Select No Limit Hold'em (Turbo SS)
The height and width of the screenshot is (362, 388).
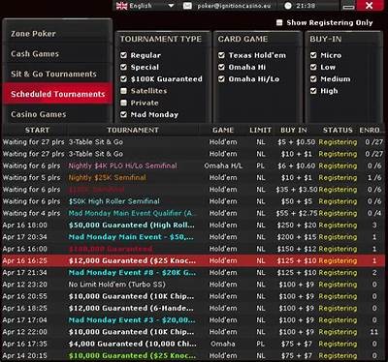[x=193, y=285]
